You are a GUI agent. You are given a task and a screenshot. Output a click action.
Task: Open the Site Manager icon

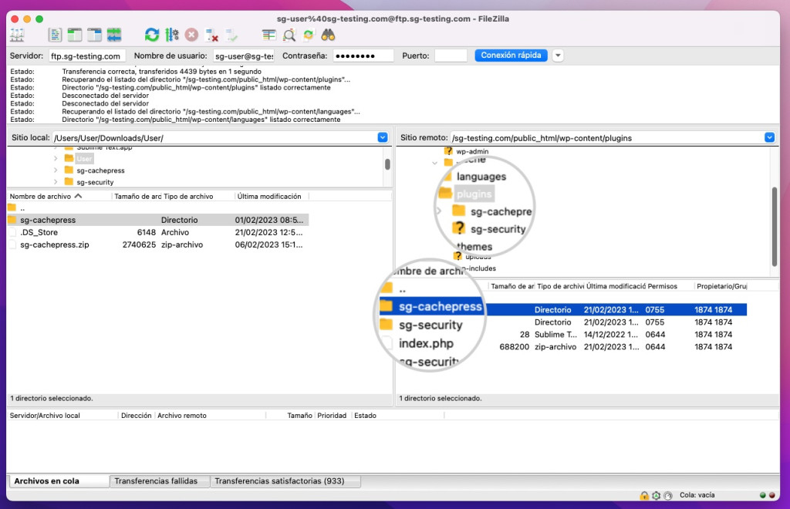click(x=17, y=35)
